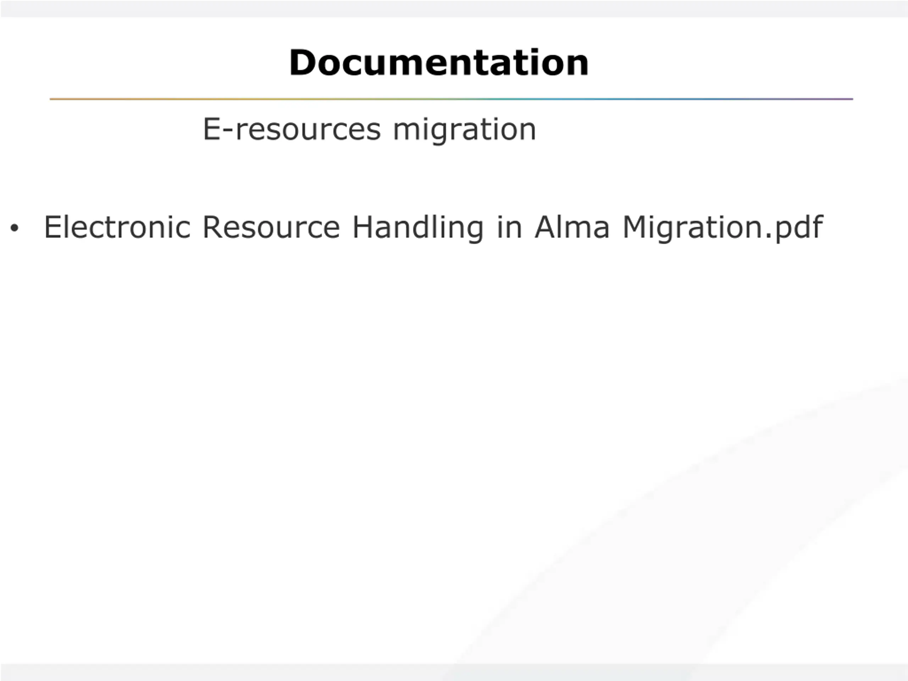The height and width of the screenshot is (681, 908).
Task: Click the word Resource in the bullet
Action: click(271, 227)
